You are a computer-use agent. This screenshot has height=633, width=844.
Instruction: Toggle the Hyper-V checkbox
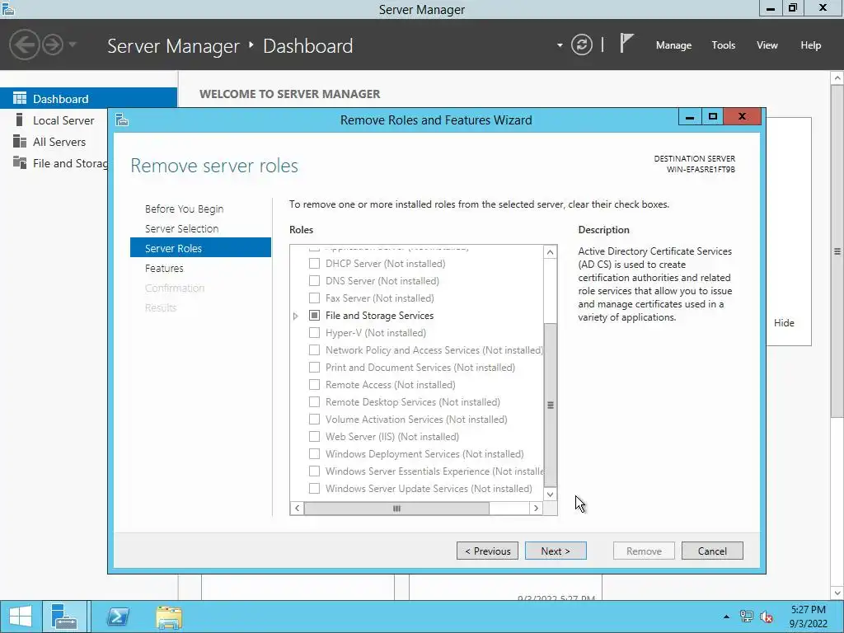[x=314, y=333]
